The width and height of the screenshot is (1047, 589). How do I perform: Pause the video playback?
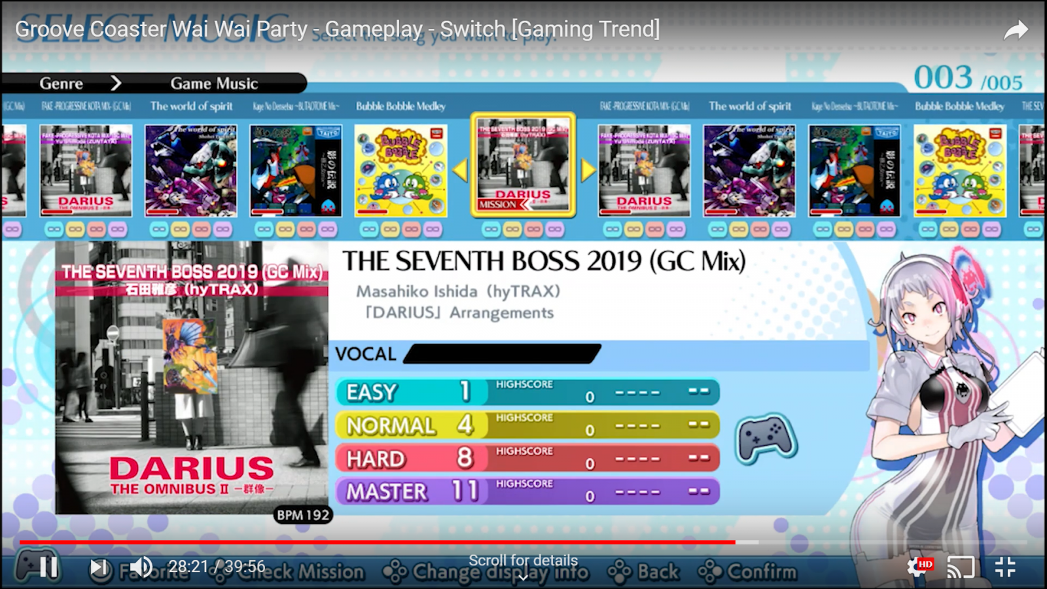tap(48, 567)
